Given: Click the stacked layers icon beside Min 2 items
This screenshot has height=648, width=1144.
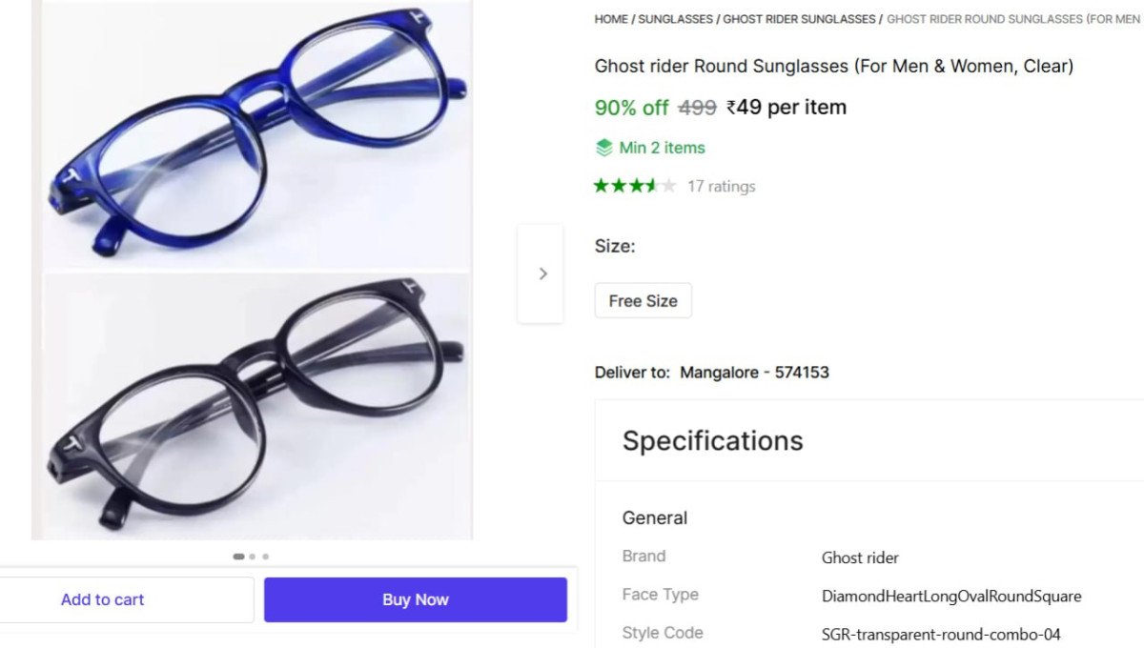Looking at the screenshot, I should (x=603, y=148).
